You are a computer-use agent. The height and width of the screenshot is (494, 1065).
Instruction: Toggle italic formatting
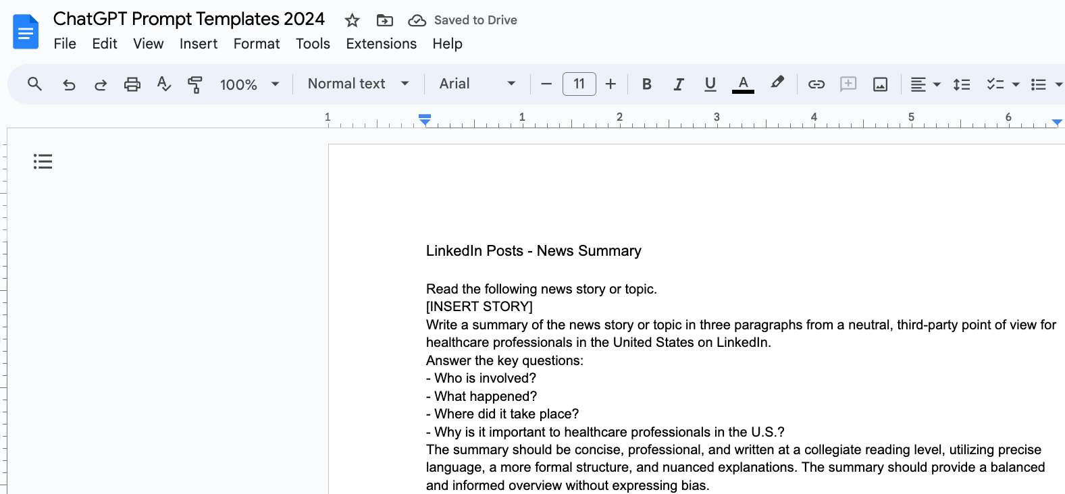[679, 84]
